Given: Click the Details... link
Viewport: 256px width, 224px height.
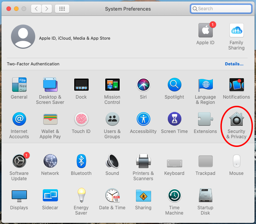Looking at the screenshot, I should [234, 64].
